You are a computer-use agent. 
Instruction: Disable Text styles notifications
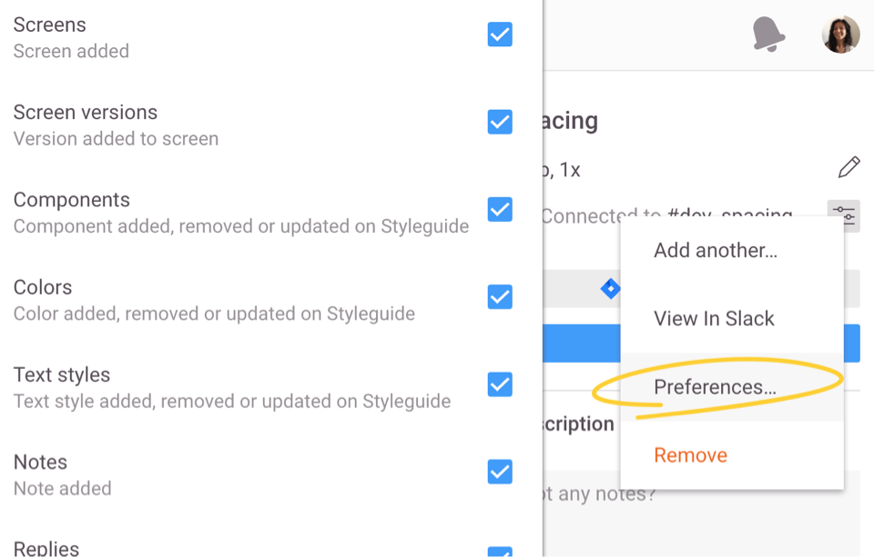point(500,384)
